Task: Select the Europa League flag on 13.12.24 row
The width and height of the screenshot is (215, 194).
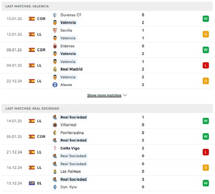Action: tap(32, 183)
